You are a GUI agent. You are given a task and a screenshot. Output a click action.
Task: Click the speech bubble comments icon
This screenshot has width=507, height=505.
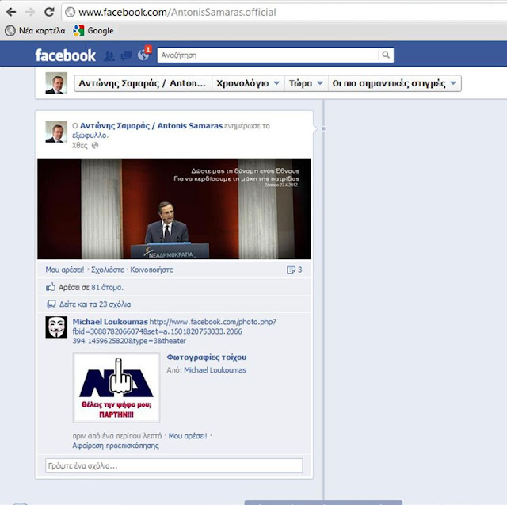(51, 304)
